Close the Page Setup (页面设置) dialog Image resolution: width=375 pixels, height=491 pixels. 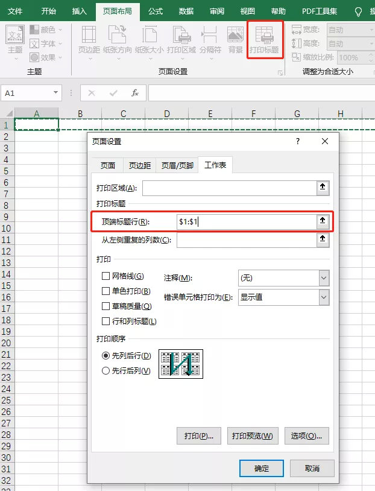click(x=325, y=141)
